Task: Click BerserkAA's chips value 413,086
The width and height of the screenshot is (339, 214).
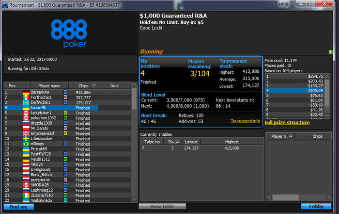Action: click(x=83, y=93)
